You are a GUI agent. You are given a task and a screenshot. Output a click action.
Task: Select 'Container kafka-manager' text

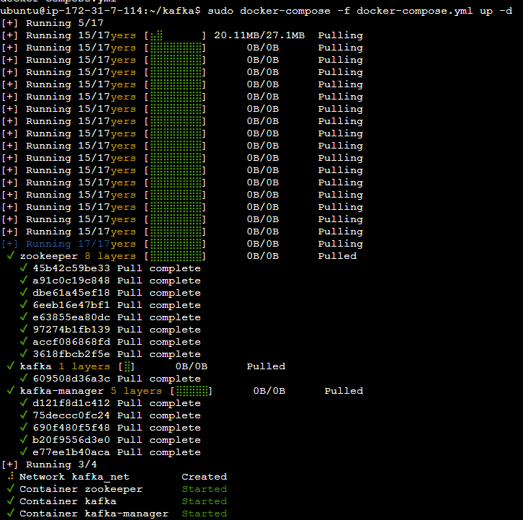pyautogui.click(x=94, y=514)
